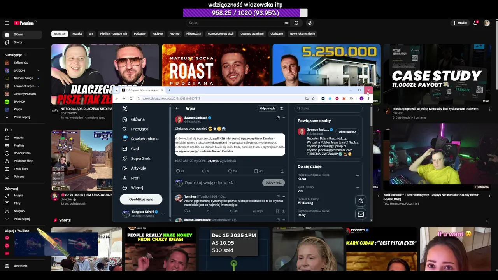Open the YouTube hamburger menu
This screenshot has width=498, height=280.
pos(7,23)
